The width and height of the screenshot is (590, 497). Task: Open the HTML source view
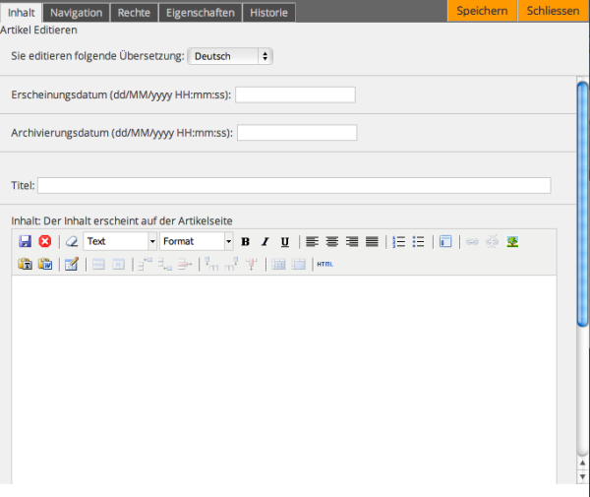coord(325,264)
